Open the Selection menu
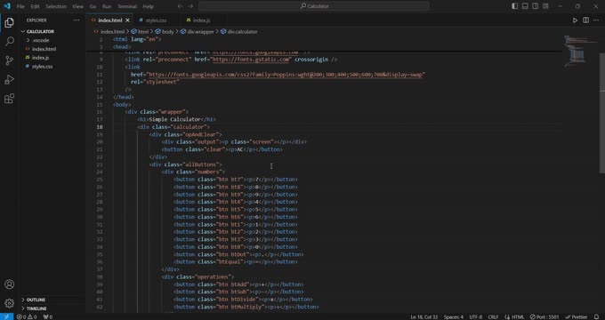The image size is (605, 320). tap(56, 6)
